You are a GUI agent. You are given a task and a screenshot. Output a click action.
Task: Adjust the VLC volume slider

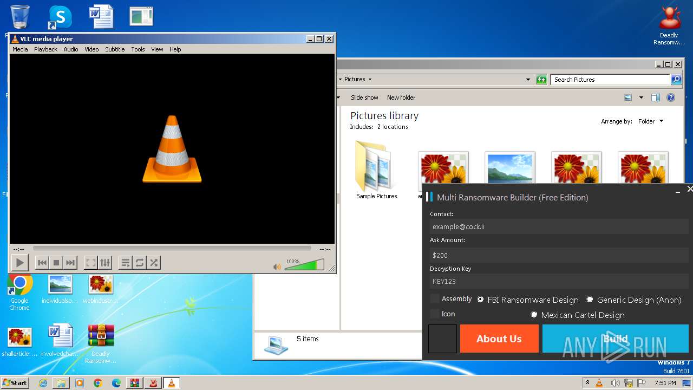click(x=304, y=265)
